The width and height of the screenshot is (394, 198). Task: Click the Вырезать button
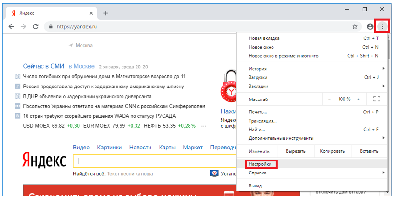pyautogui.click(x=296, y=151)
